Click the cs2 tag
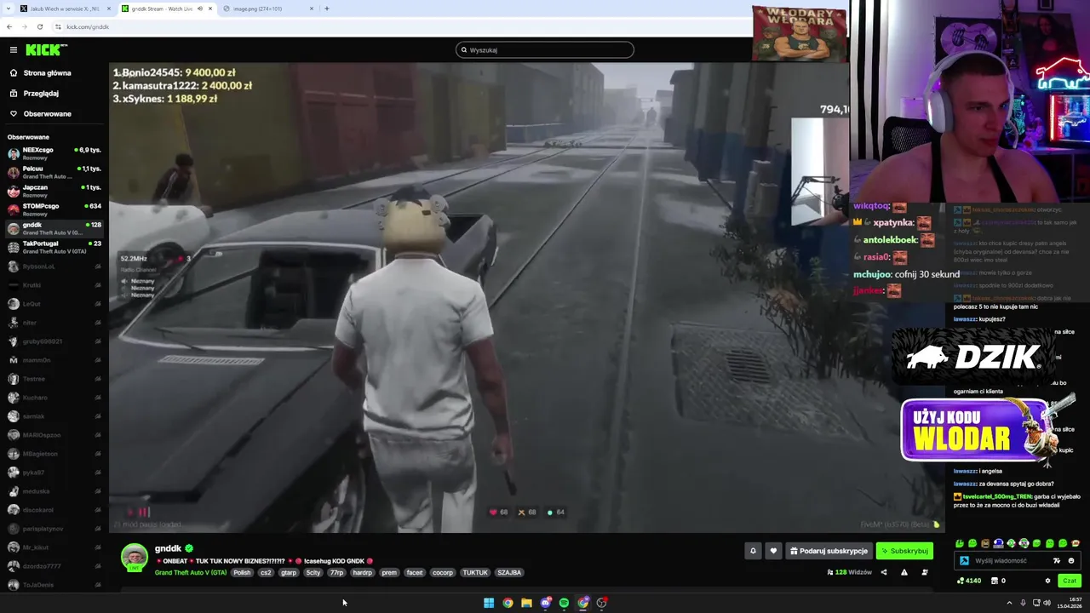Viewport: 1090px width, 613px height. (266, 572)
